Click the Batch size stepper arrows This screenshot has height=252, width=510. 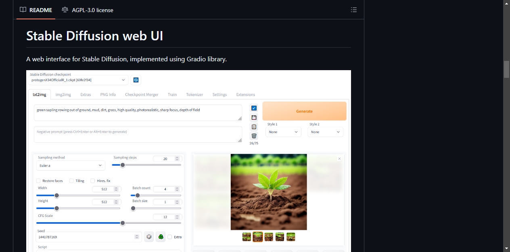point(177,202)
